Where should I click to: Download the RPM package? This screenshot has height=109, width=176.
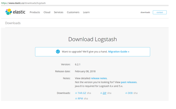pyautogui.click(x=80, y=98)
